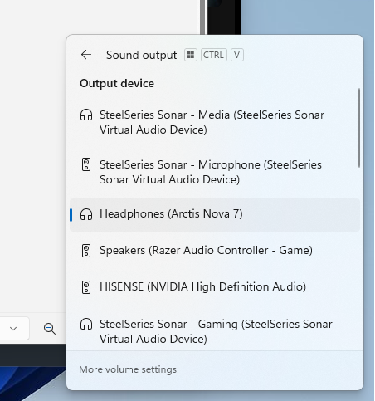Click the headphone icon beside Sonar - Media
This screenshot has height=401, width=375.
click(x=86, y=115)
